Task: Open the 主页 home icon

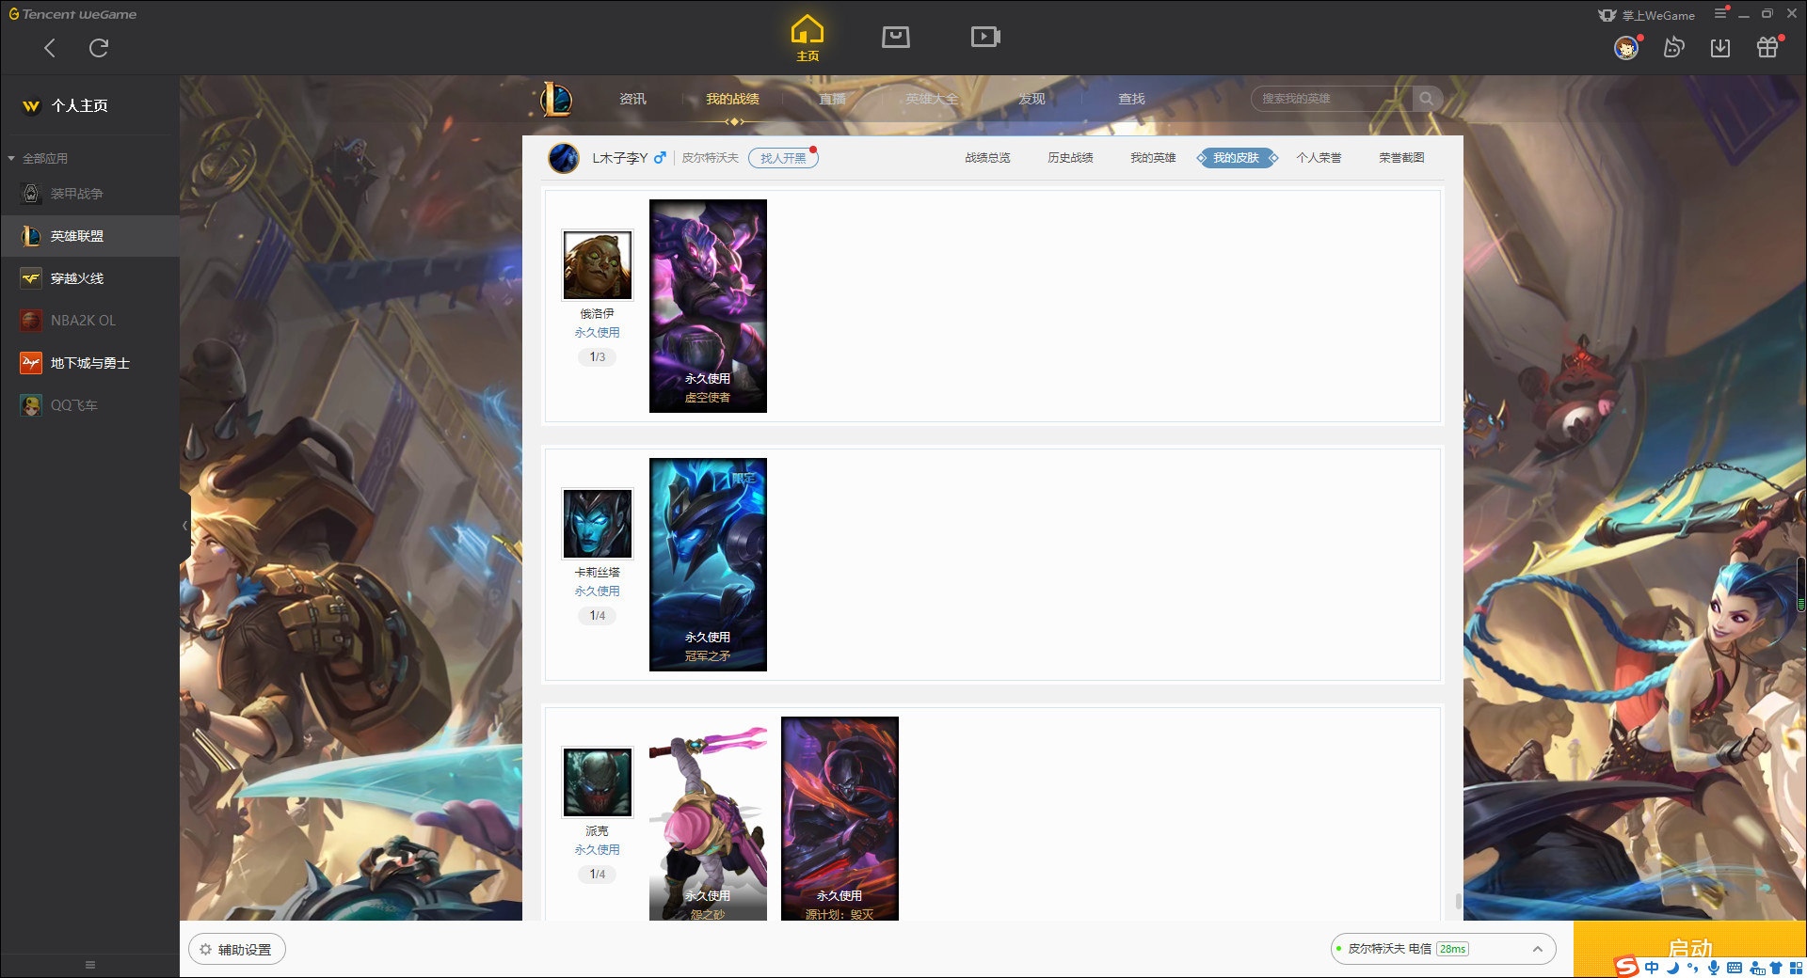Action: (x=808, y=38)
